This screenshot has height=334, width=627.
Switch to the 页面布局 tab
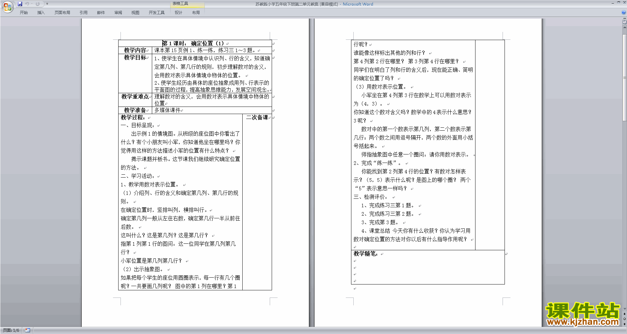[x=62, y=13]
